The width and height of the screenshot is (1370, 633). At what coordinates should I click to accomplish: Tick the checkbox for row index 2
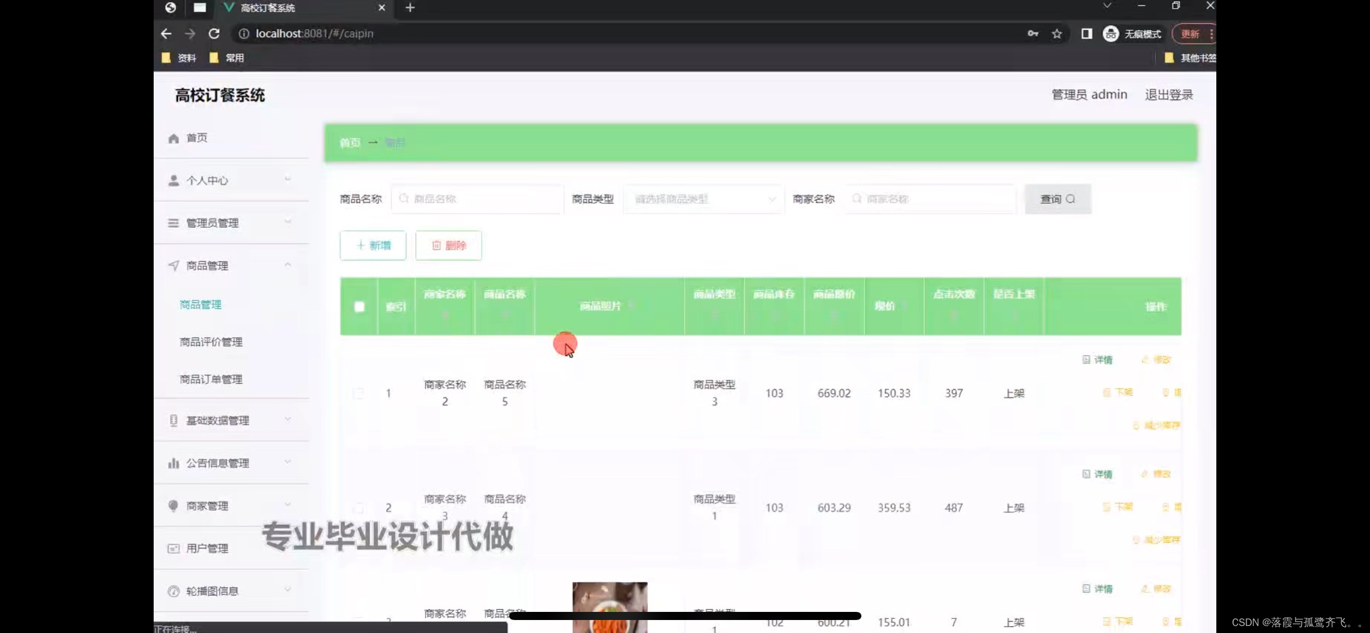358,507
